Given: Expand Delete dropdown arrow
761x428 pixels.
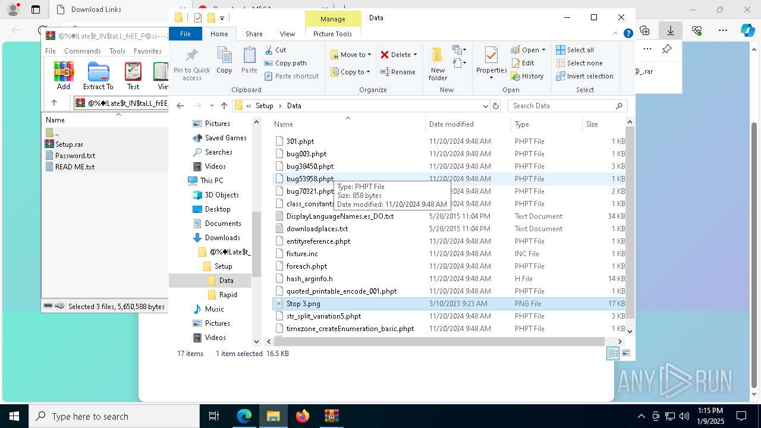Looking at the screenshot, I should (x=415, y=55).
